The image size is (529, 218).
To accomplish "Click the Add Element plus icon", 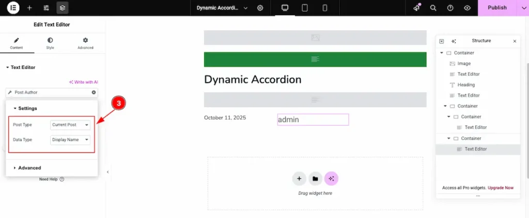I will click(29, 8).
